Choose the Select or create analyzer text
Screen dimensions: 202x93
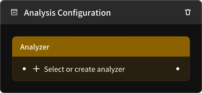coord(85,69)
